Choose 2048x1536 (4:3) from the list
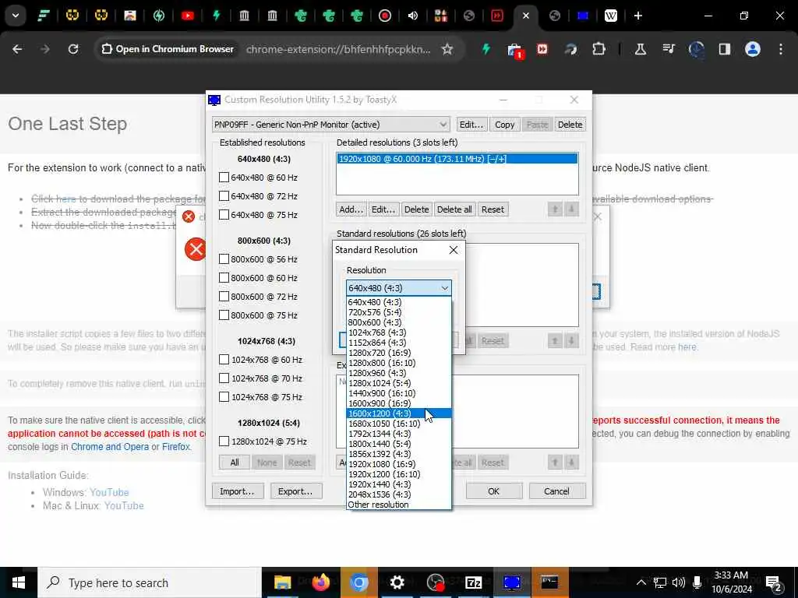 398,494
